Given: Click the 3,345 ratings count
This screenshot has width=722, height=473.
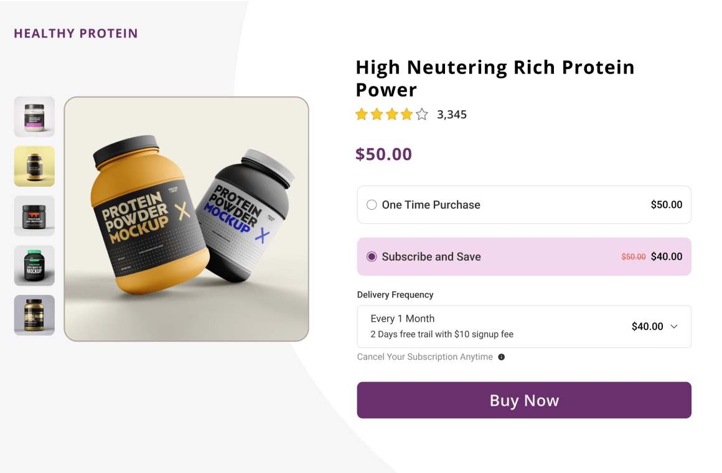Looking at the screenshot, I should pos(452,114).
